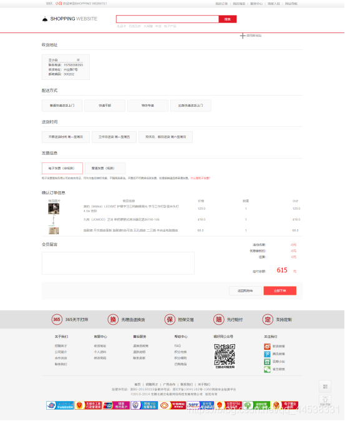Click the Midea LED lamp product title
Viewport: 345px width, 421px height.
tap(131, 209)
